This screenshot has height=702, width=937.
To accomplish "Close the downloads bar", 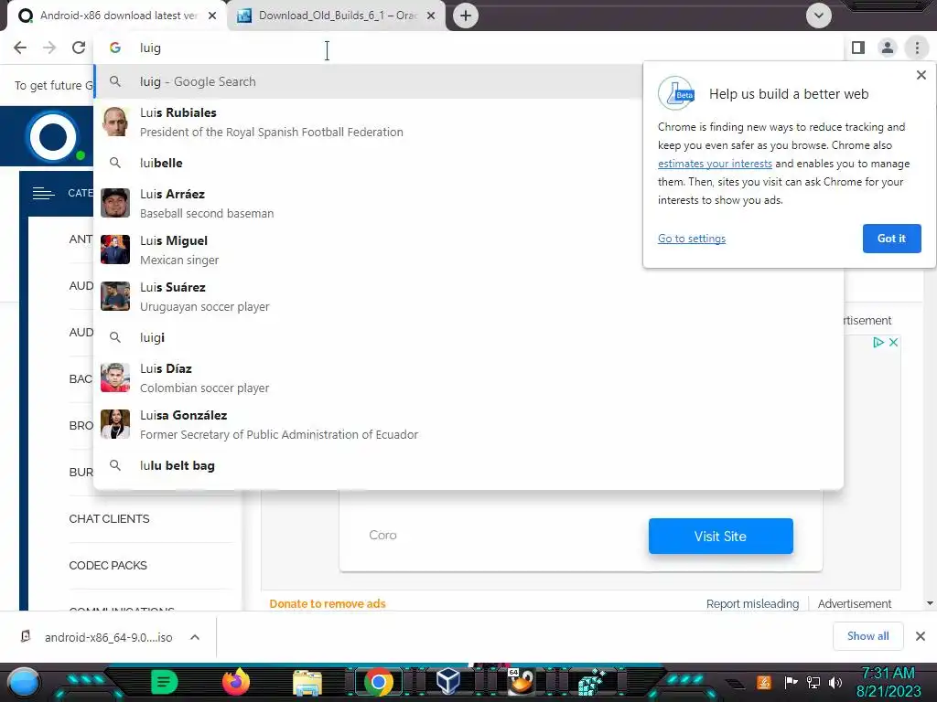I will [921, 636].
